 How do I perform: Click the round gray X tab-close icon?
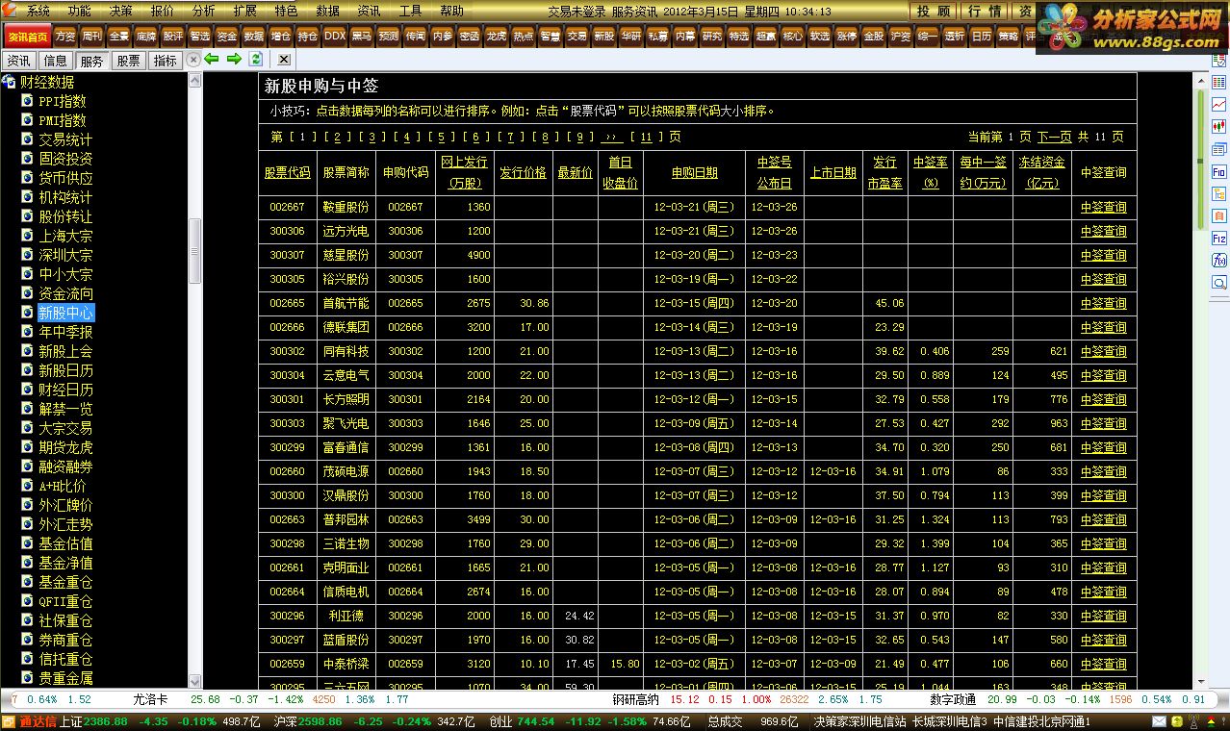point(193,60)
